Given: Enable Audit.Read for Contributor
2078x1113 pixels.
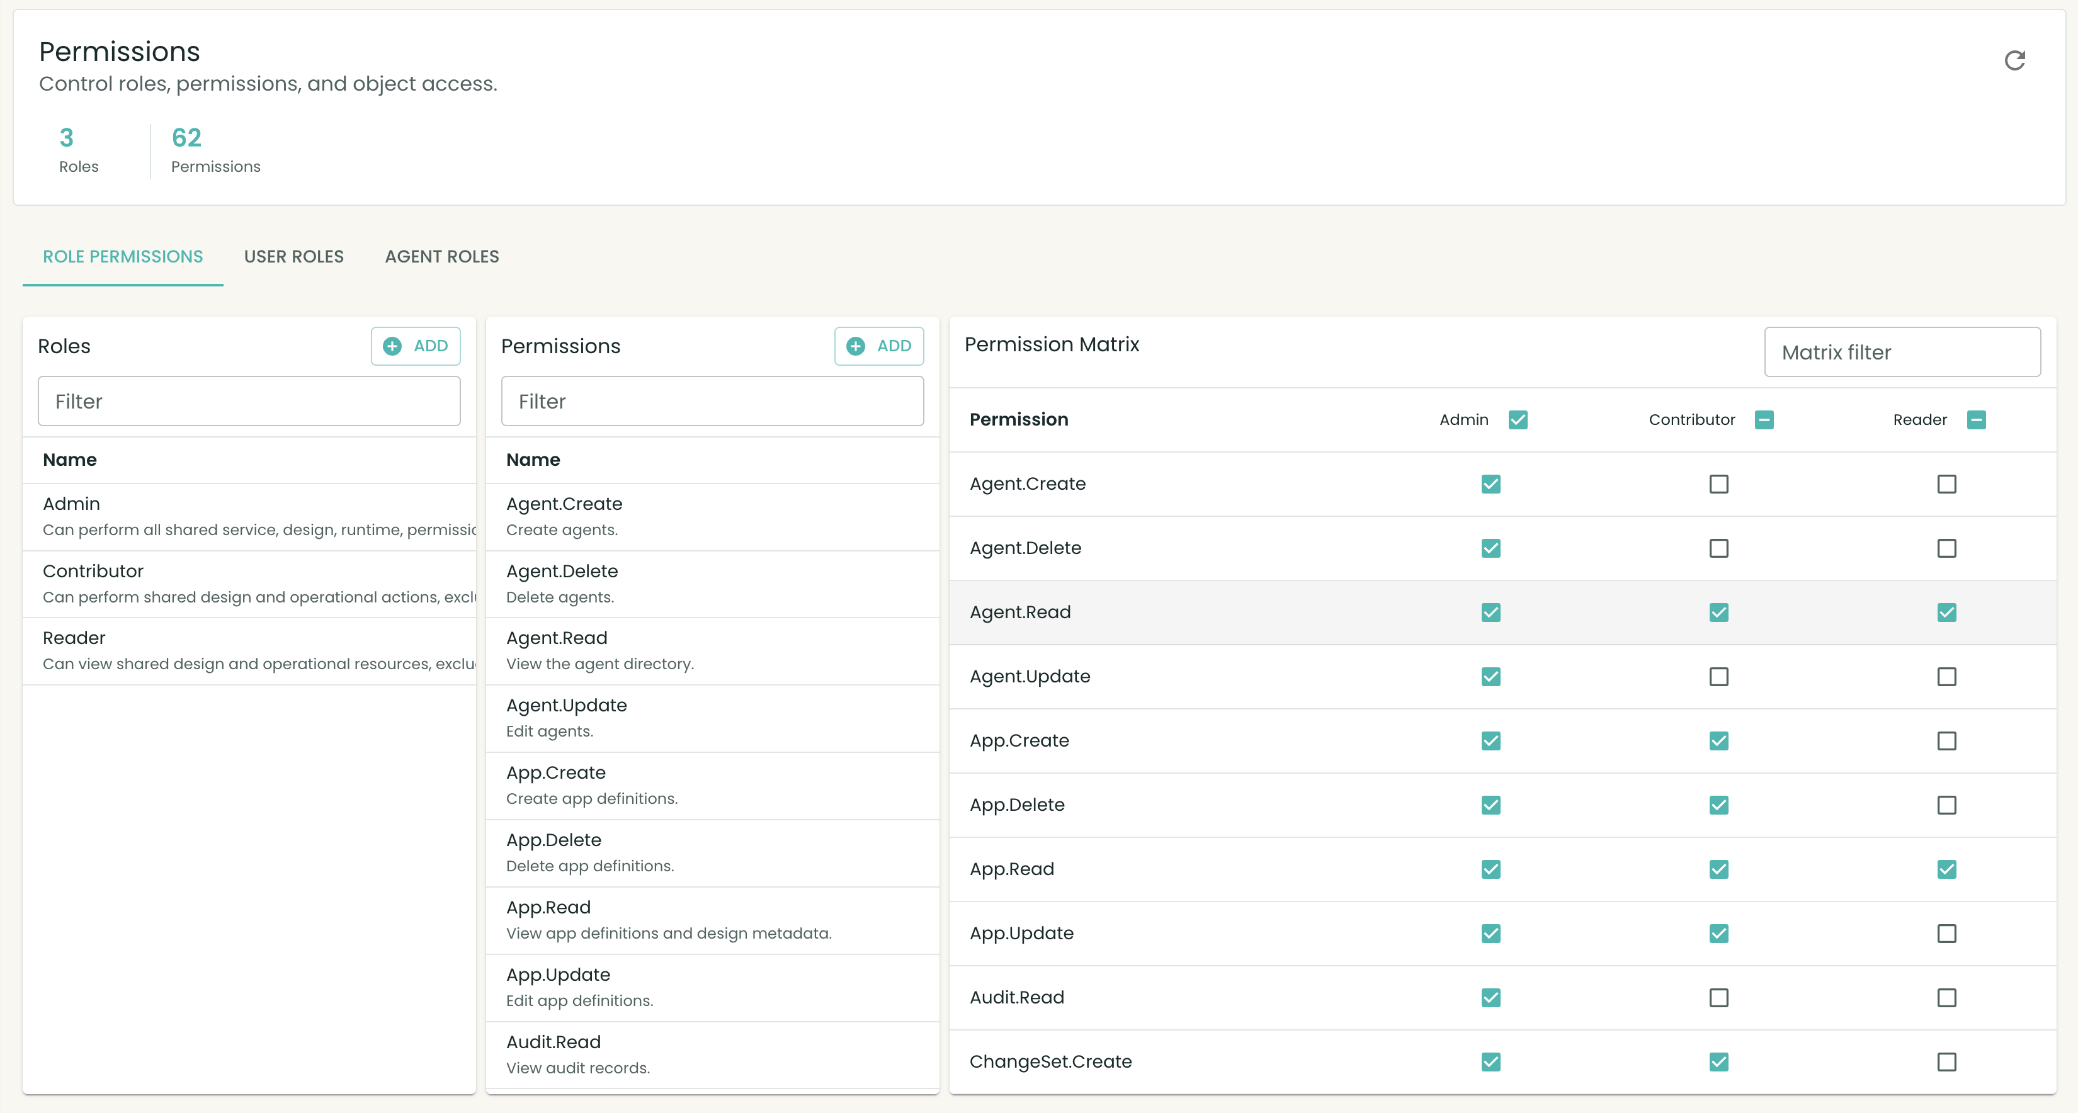Looking at the screenshot, I should pos(1718,998).
